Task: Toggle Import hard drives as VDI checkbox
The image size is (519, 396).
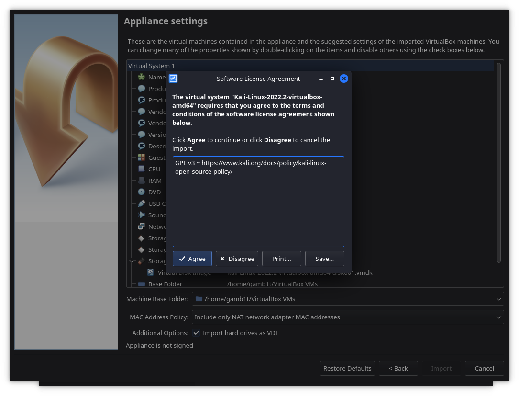Action: [196, 333]
